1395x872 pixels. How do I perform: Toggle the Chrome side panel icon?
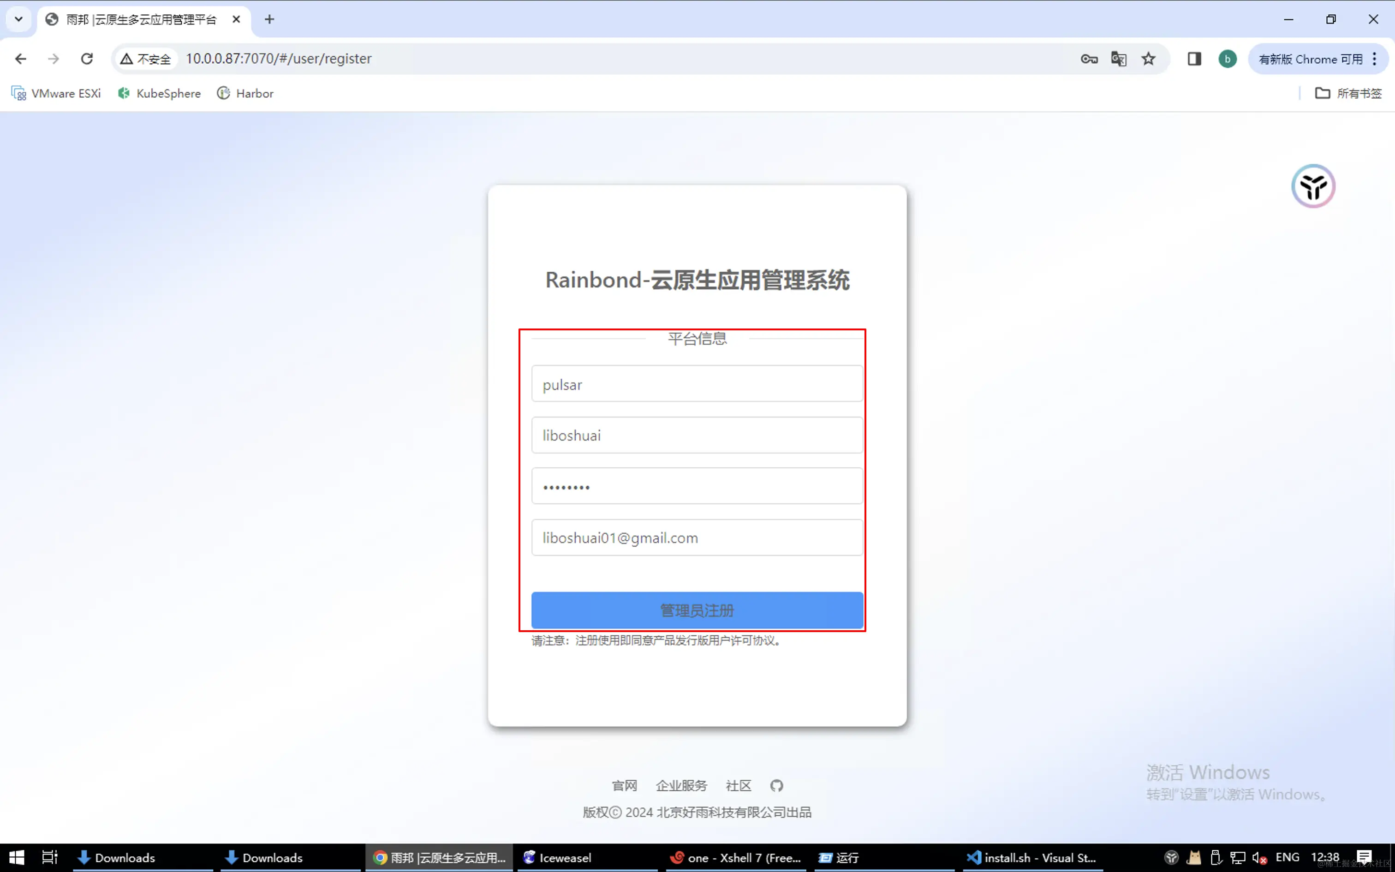coord(1194,59)
